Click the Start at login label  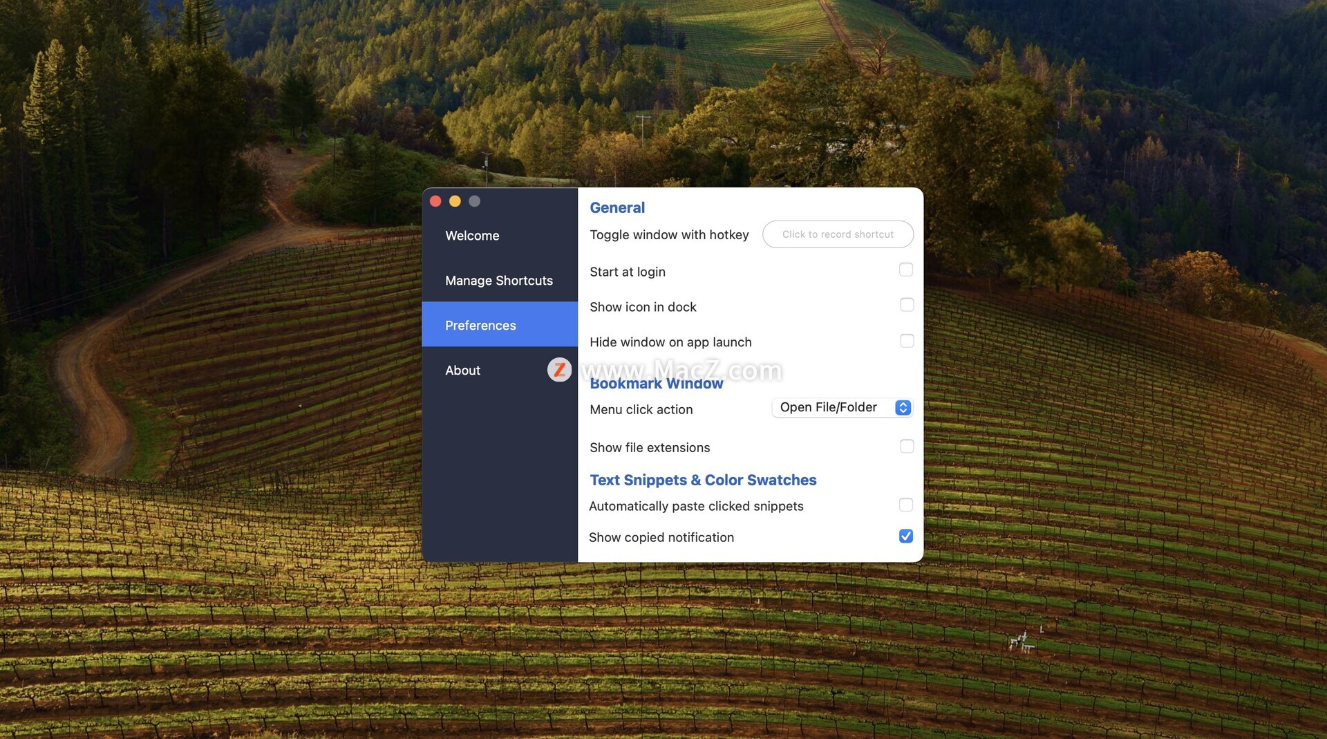point(628,272)
